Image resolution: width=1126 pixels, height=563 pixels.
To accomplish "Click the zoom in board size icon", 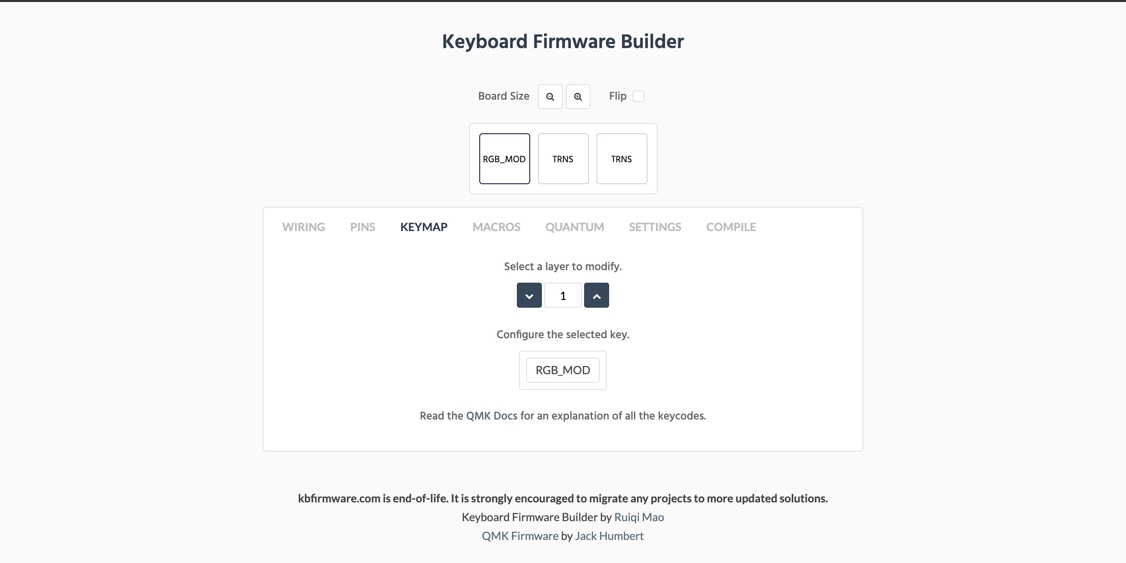I will (x=578, y=97).
